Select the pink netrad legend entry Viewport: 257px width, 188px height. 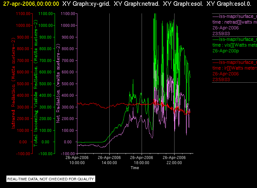pos(234,25)
